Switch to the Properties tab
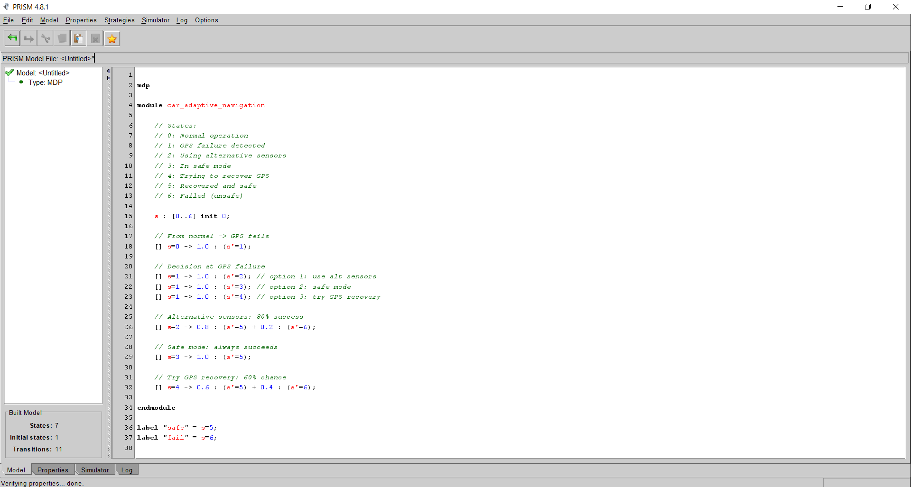 click(53, 470)
